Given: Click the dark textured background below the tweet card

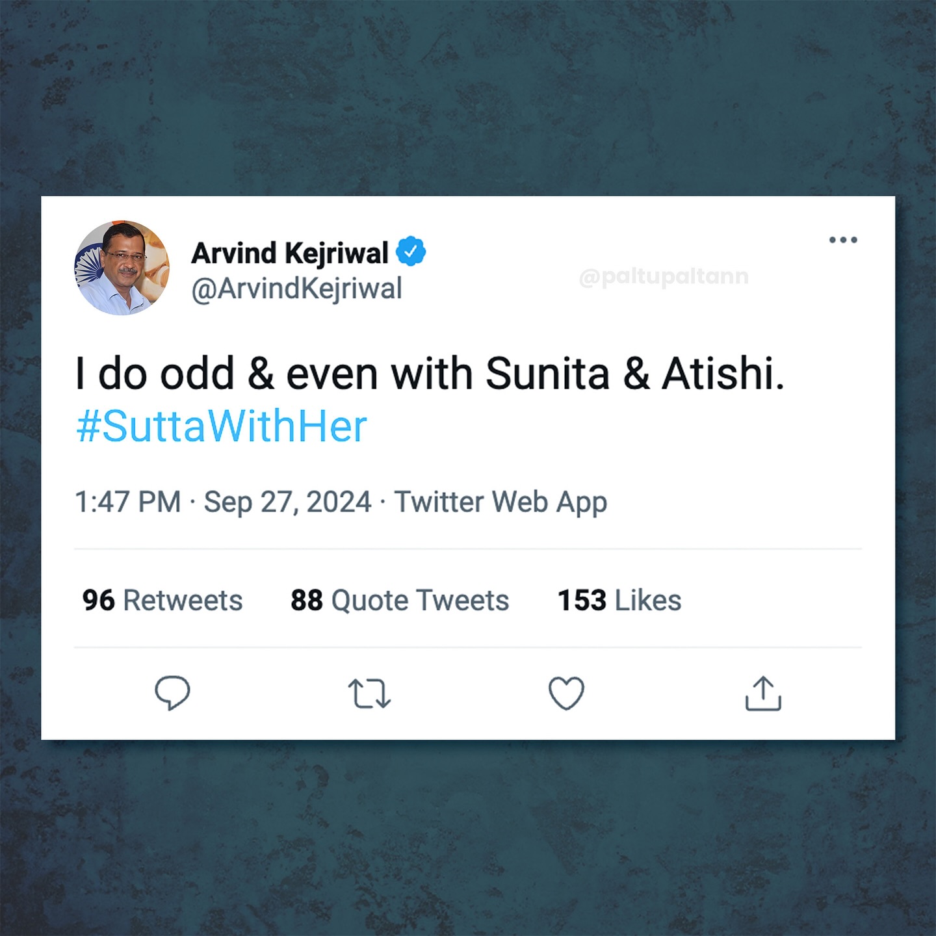Looking at the screenshot, I should click(x=468, y=838).
